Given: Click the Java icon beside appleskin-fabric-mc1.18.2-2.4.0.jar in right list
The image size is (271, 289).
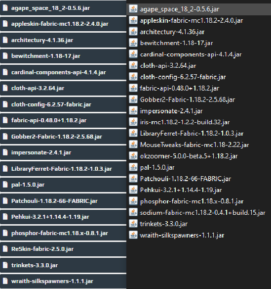Looking at the screenshot, I should pyautogui.click(x=133, y=20).
